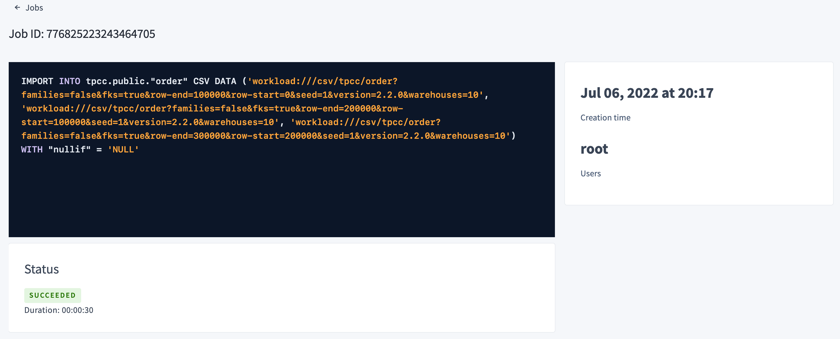Click the Duration value text
The height and width of the screenshot is (339, 840).
click(x=59, y=310)
